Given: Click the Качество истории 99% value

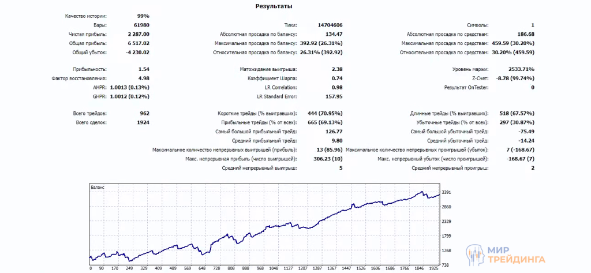Looking at the screenshot, I should coord(143,16).
